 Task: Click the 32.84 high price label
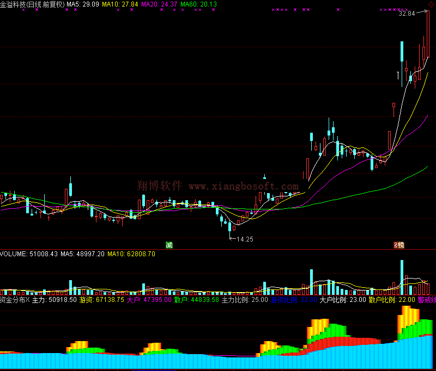click(x=407, y=13)
